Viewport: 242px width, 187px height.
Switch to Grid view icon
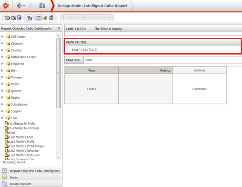pyautogui.click(x=38, y=18)
